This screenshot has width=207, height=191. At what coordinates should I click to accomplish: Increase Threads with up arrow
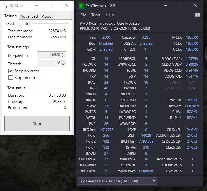coord(63,62)
